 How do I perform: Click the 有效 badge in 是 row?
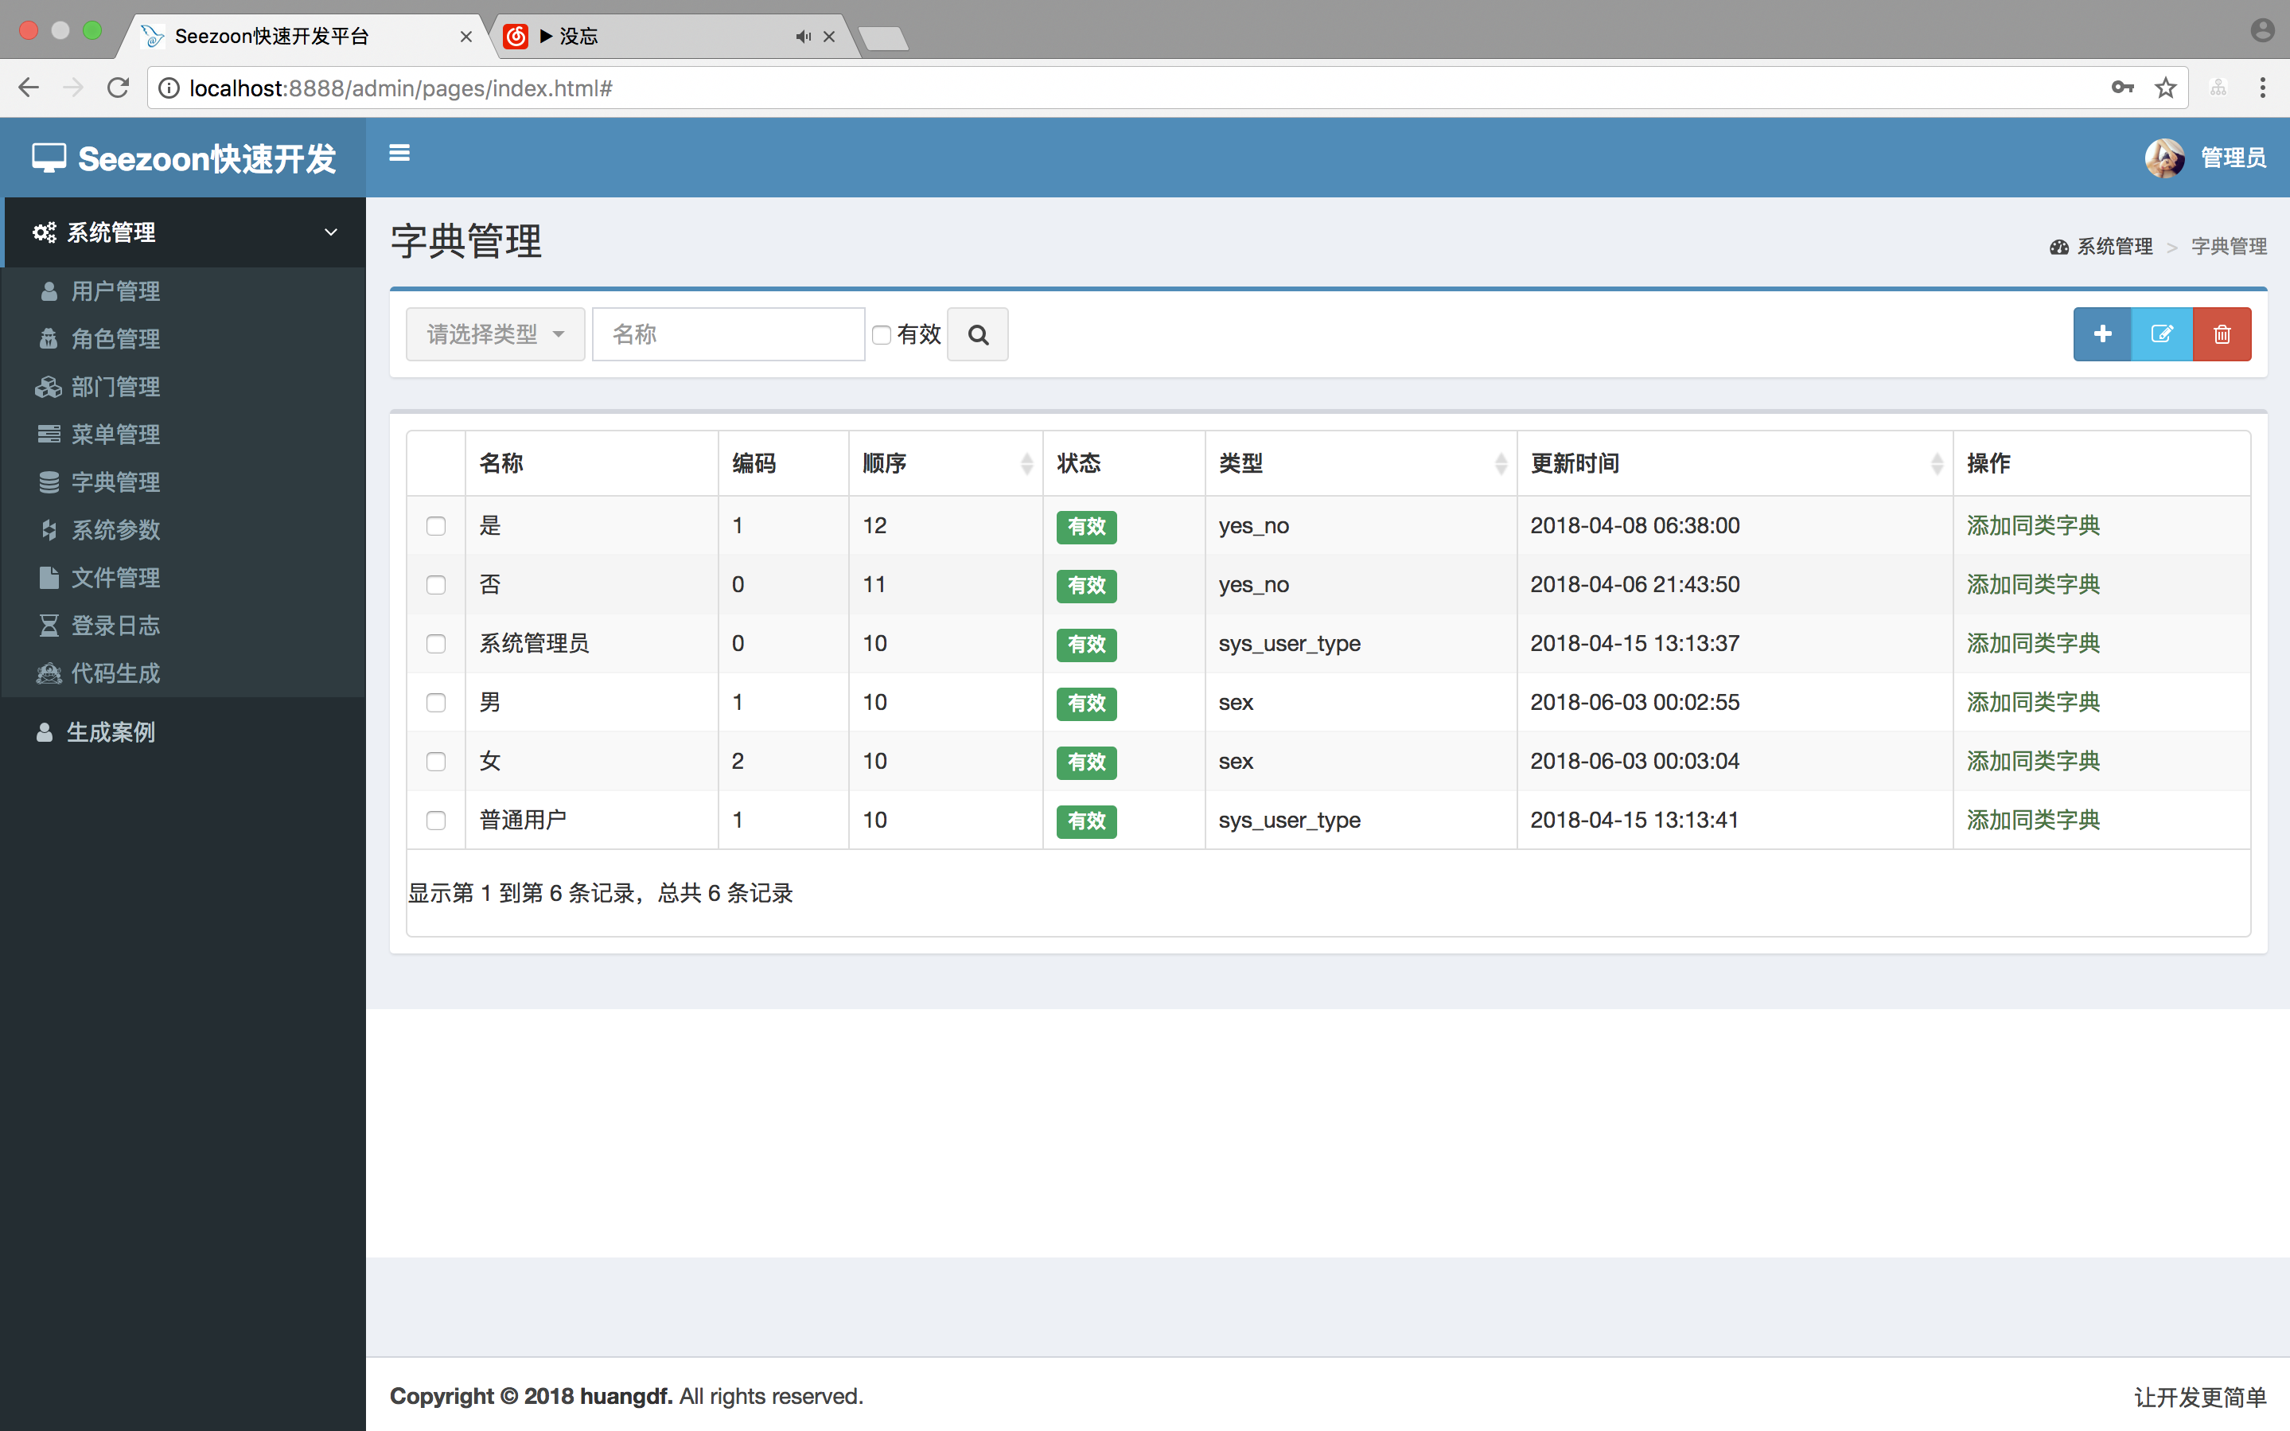coord(1086,526)
